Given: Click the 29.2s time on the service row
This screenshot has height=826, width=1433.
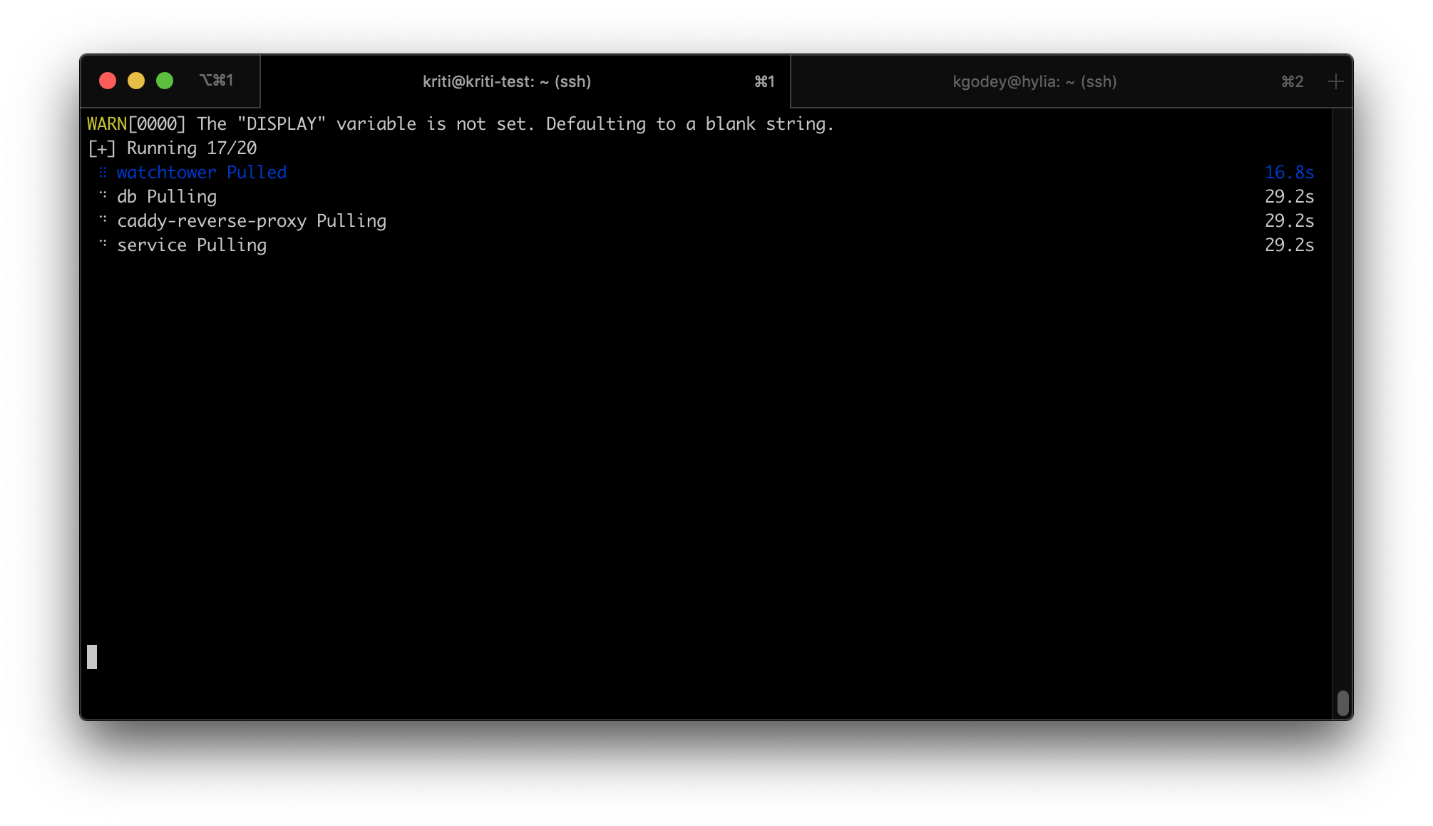Looking at the screenshot, I should [x=1289, y=245].
